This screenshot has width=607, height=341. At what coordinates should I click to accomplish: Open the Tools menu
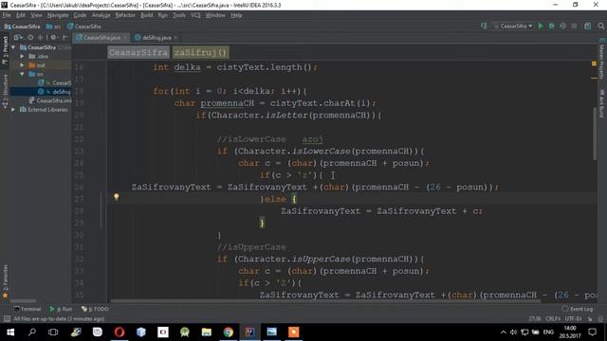[179, 15]
